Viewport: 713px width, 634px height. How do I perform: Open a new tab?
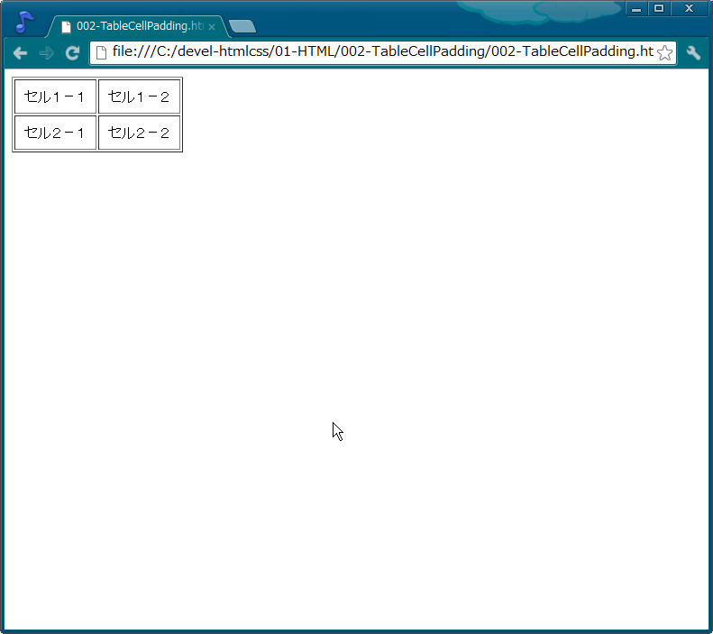[242, 26]
